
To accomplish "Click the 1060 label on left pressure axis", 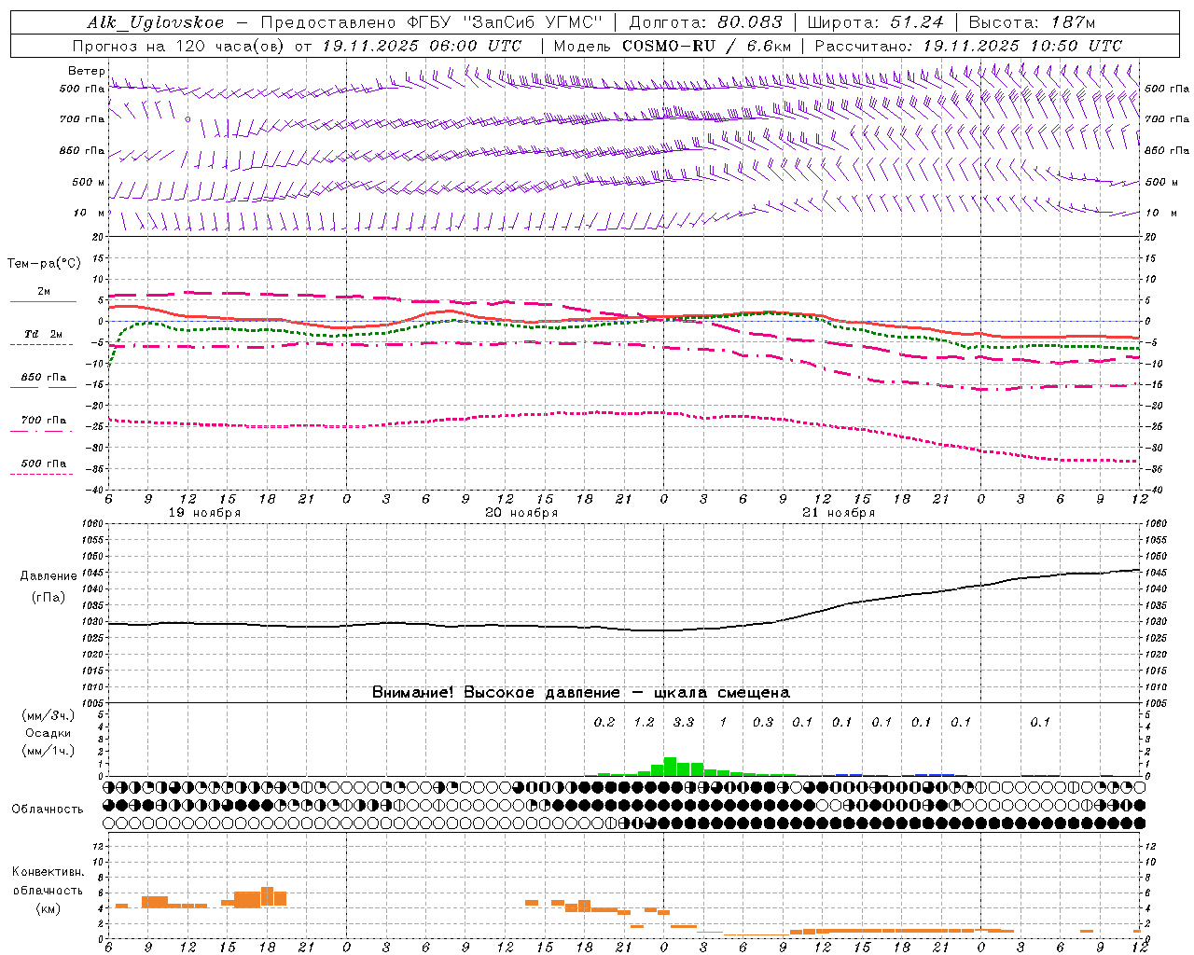I will coord(94,524).
